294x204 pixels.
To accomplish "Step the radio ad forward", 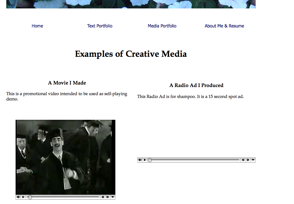I will tap(248, 160).
